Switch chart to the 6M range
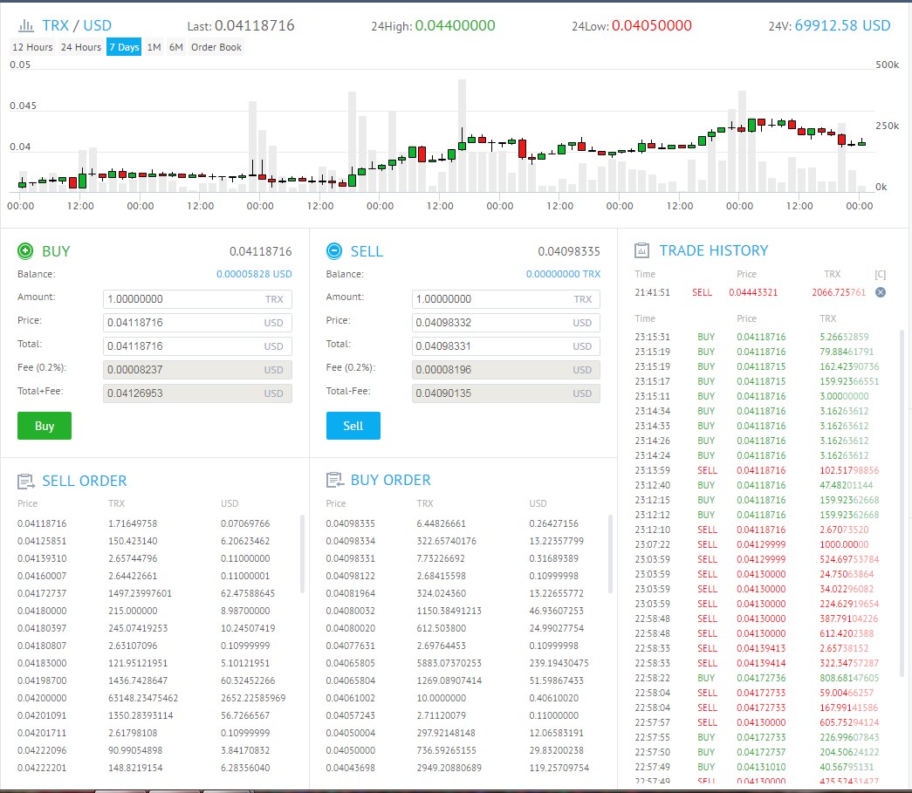This screenshot has width=912, height=793. pyautogui.click(x=176, y=47)
